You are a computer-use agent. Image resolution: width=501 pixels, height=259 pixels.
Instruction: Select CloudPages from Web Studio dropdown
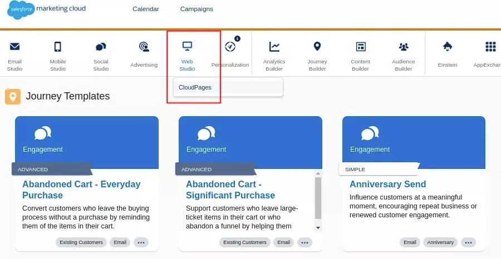click(x=228, y=87)
